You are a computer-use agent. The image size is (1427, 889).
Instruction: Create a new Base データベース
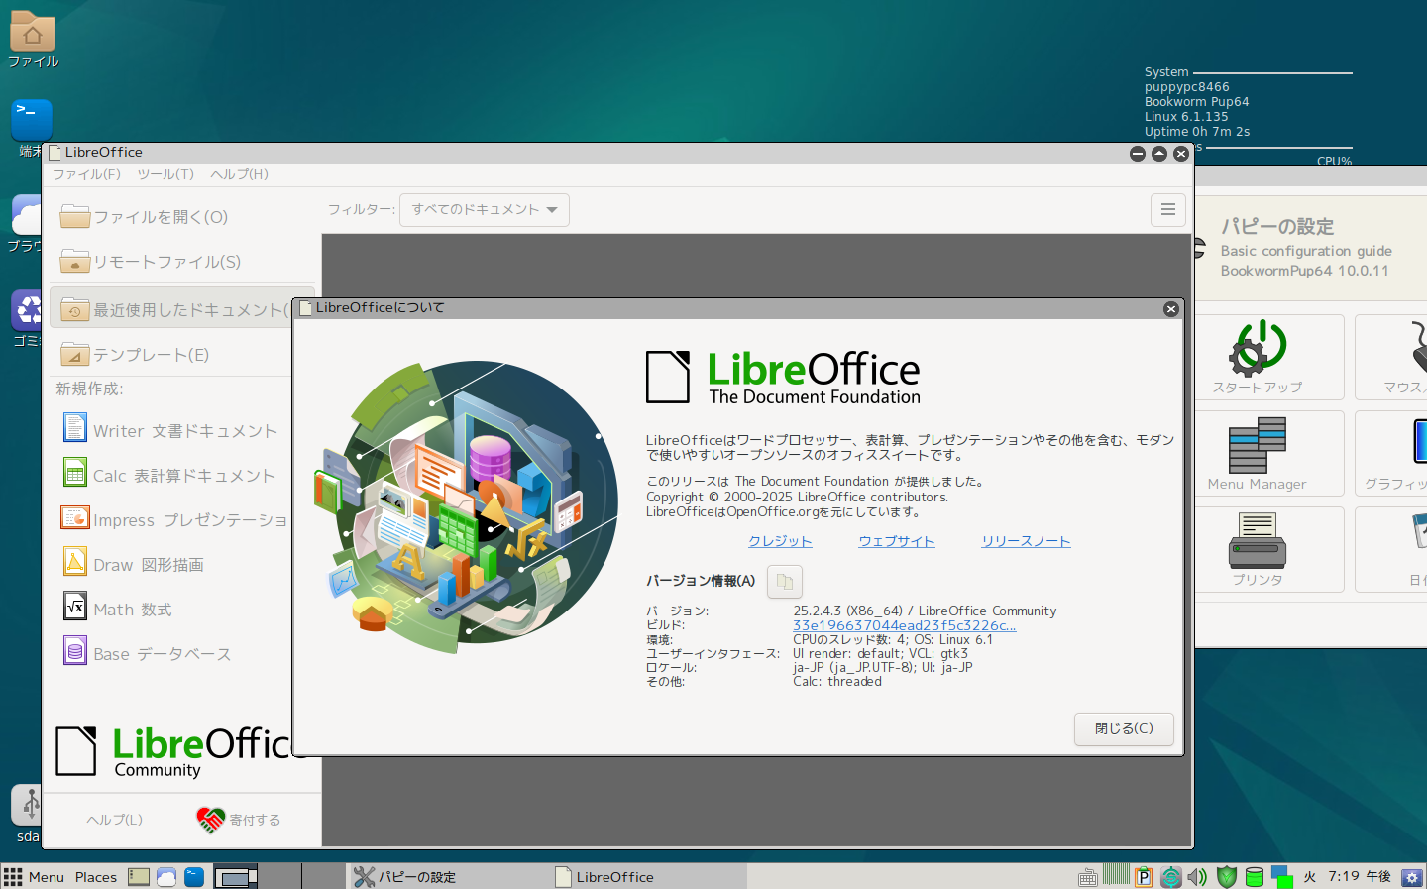(x=170, y=653)
